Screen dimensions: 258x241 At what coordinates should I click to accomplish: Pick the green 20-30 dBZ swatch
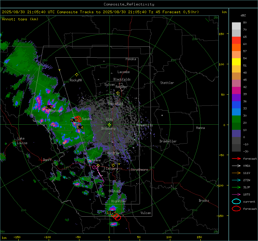[236, 119]
